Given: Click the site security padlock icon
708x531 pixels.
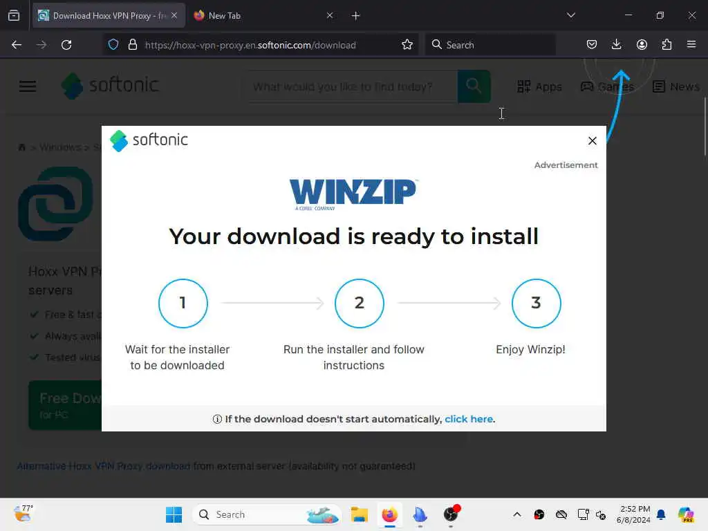Looking at the screenshot, I should [132, 45].
